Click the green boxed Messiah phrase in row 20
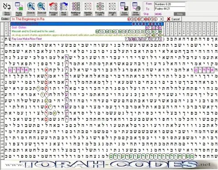This screenshot has height=170, width=218. 152,156
